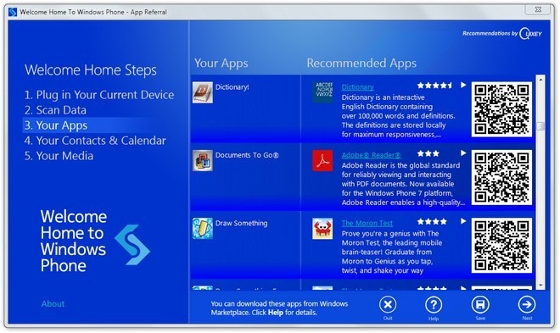Select the Dictionary! app icon in Your Apps

203,92
